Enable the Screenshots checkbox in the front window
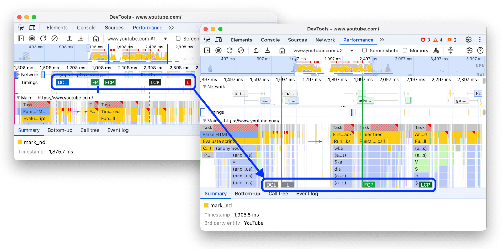Screen dimensions: 502x249 [x=365, y=50]
